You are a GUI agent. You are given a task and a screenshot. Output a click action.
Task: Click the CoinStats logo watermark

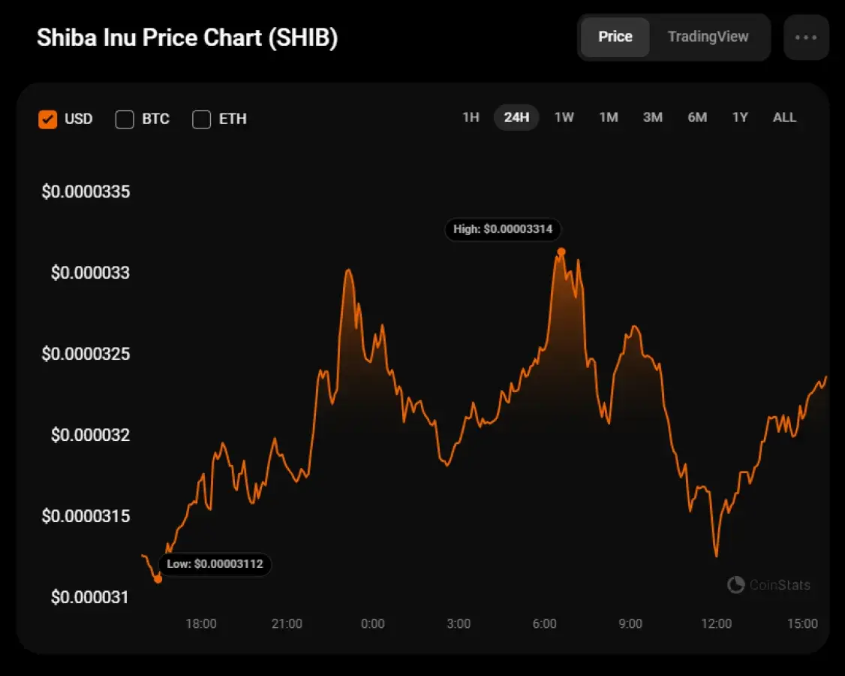769,585
